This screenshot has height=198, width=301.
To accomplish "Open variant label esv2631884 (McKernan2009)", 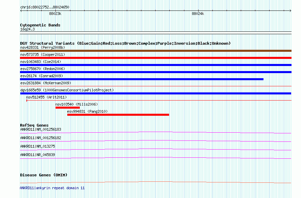I will 46,83.
